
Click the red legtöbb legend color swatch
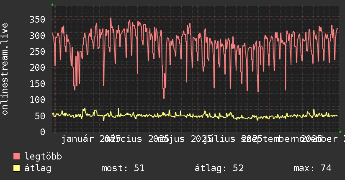click(16, 156)
